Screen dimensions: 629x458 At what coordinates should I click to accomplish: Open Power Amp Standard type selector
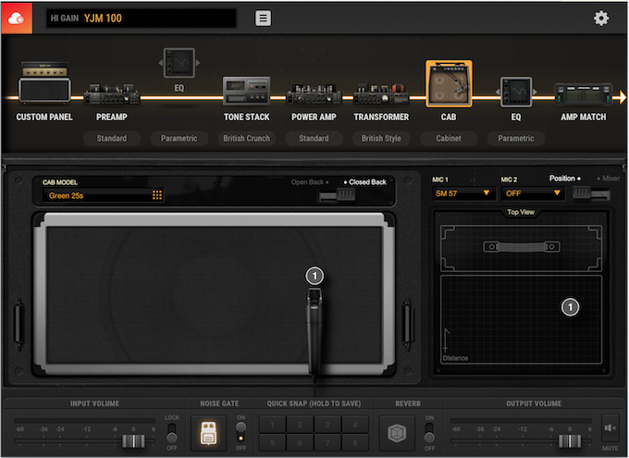[314, 139]
